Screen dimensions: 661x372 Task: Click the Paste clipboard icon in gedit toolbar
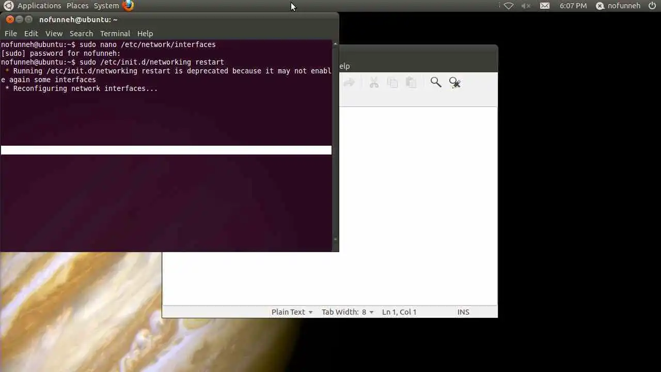411,82
